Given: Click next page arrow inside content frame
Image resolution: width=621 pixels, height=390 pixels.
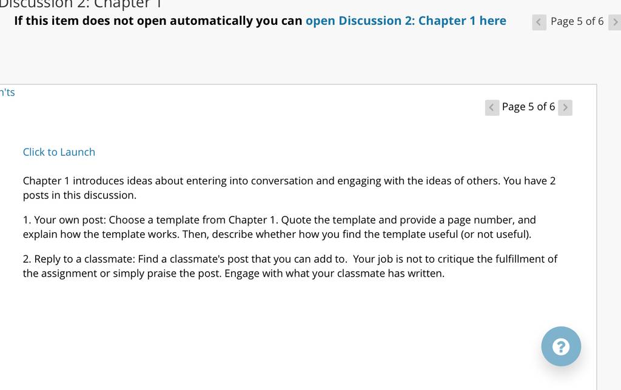Looking at the screenshot, I should pos(565,107).
